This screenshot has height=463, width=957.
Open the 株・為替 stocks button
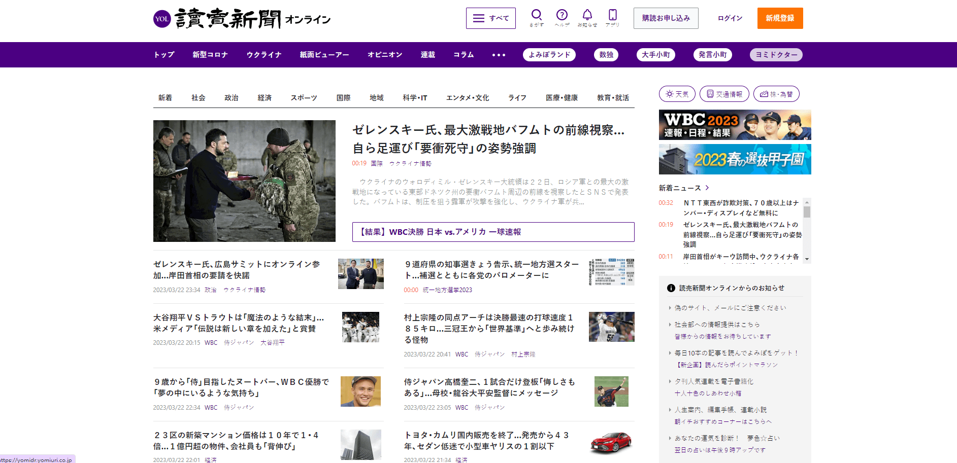[x=776, y=94]
